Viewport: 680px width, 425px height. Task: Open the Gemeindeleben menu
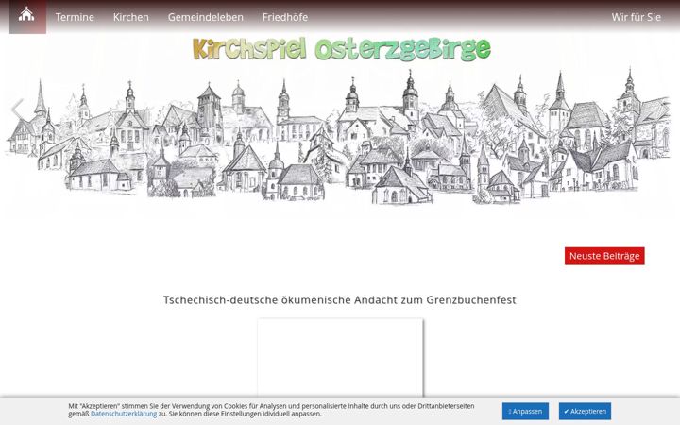206,17
